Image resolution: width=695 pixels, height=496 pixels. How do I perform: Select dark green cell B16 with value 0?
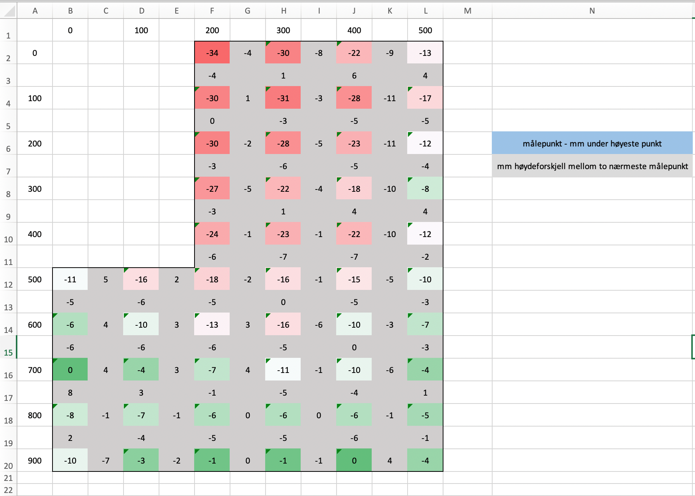click(x=70, y=370)
